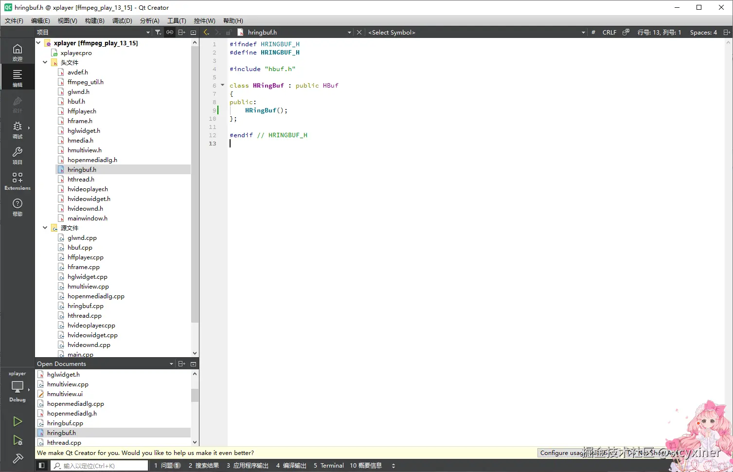Click the Open Documents scrollbar thumb
This screenshot has width=733, height=472.
pyautogui.click(x=195, y=395)
